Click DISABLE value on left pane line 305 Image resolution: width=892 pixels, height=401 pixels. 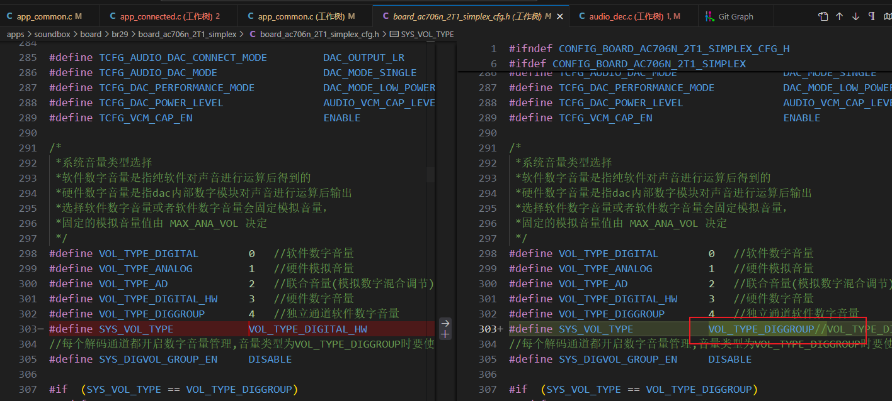(x=270, y=359)
